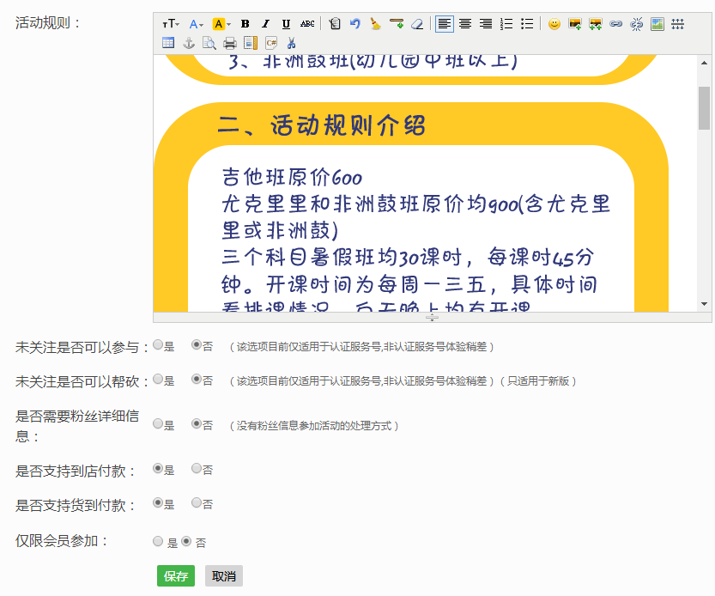Select 否 for 未关注是否可以参与
This screenshot has width=715, height=596.
click(x=196, y=345)
